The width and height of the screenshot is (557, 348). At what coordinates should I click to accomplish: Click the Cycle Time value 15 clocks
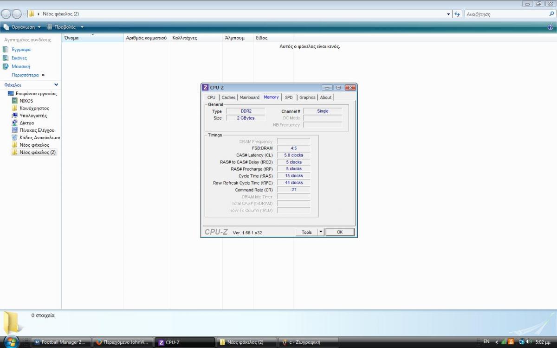pos(294,176)
